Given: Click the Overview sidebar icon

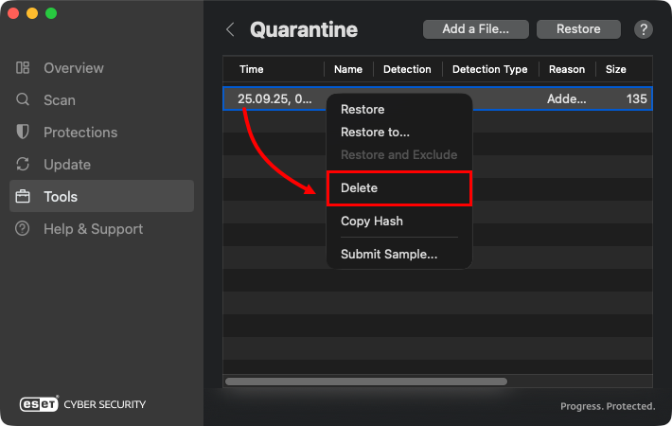Looking at the screenshot, I should pyautogui.click(x=24, y=68).
